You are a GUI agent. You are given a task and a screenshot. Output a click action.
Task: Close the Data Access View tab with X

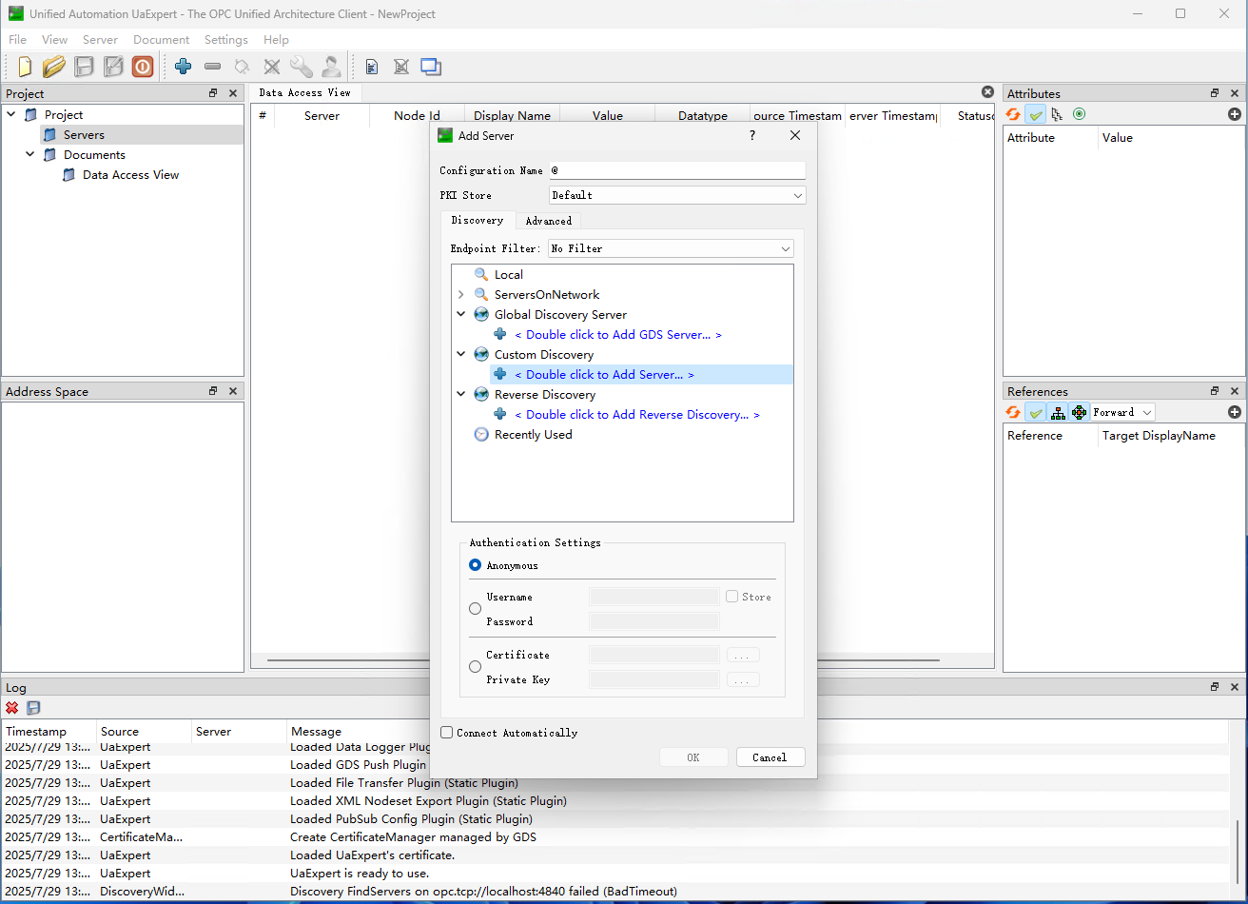(x=987, y=92)
